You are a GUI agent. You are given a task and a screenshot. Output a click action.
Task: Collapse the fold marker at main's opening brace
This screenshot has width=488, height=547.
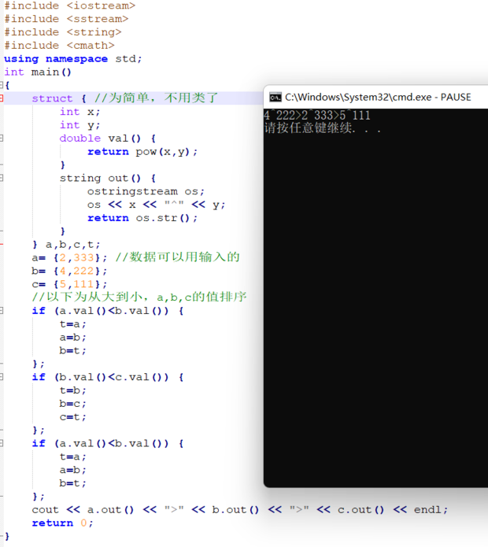(x=2, y=85)
